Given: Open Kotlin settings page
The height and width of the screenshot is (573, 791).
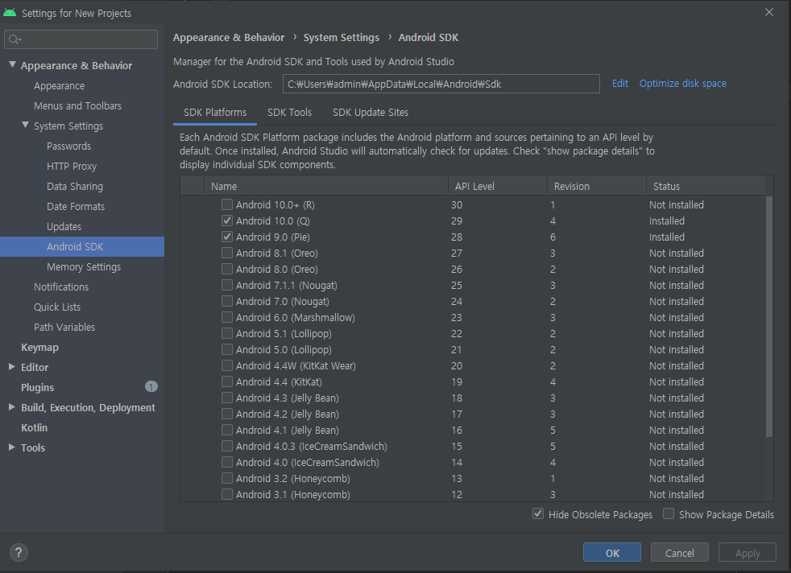Looking at the screenshot, I should point(35,427).
